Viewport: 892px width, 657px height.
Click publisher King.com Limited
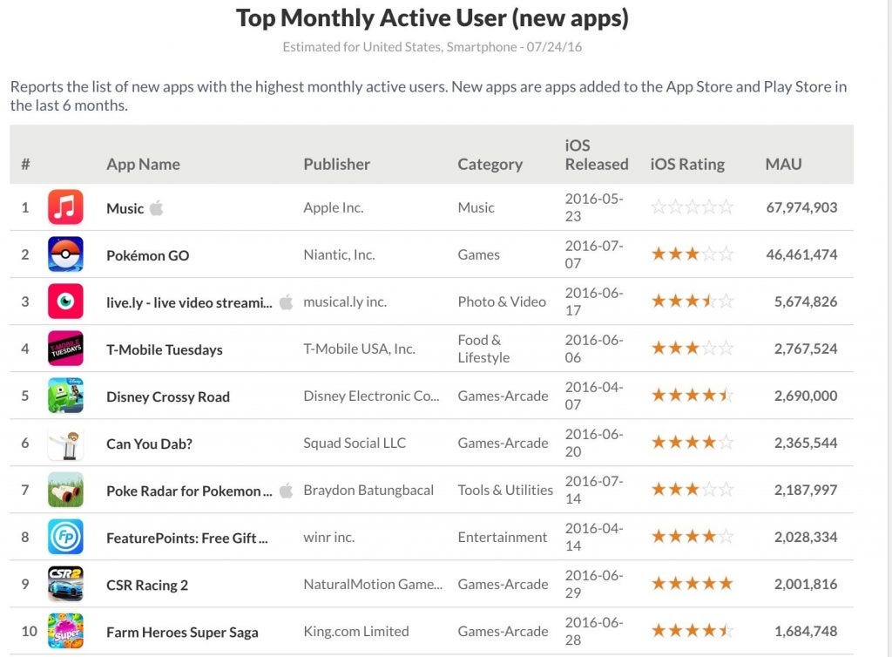[356, 632]
